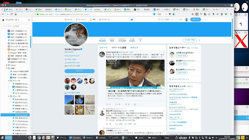The width and height of the screenshot is (249, 140).
Task: Open the モーメント nav item
Action: [81, 19]
